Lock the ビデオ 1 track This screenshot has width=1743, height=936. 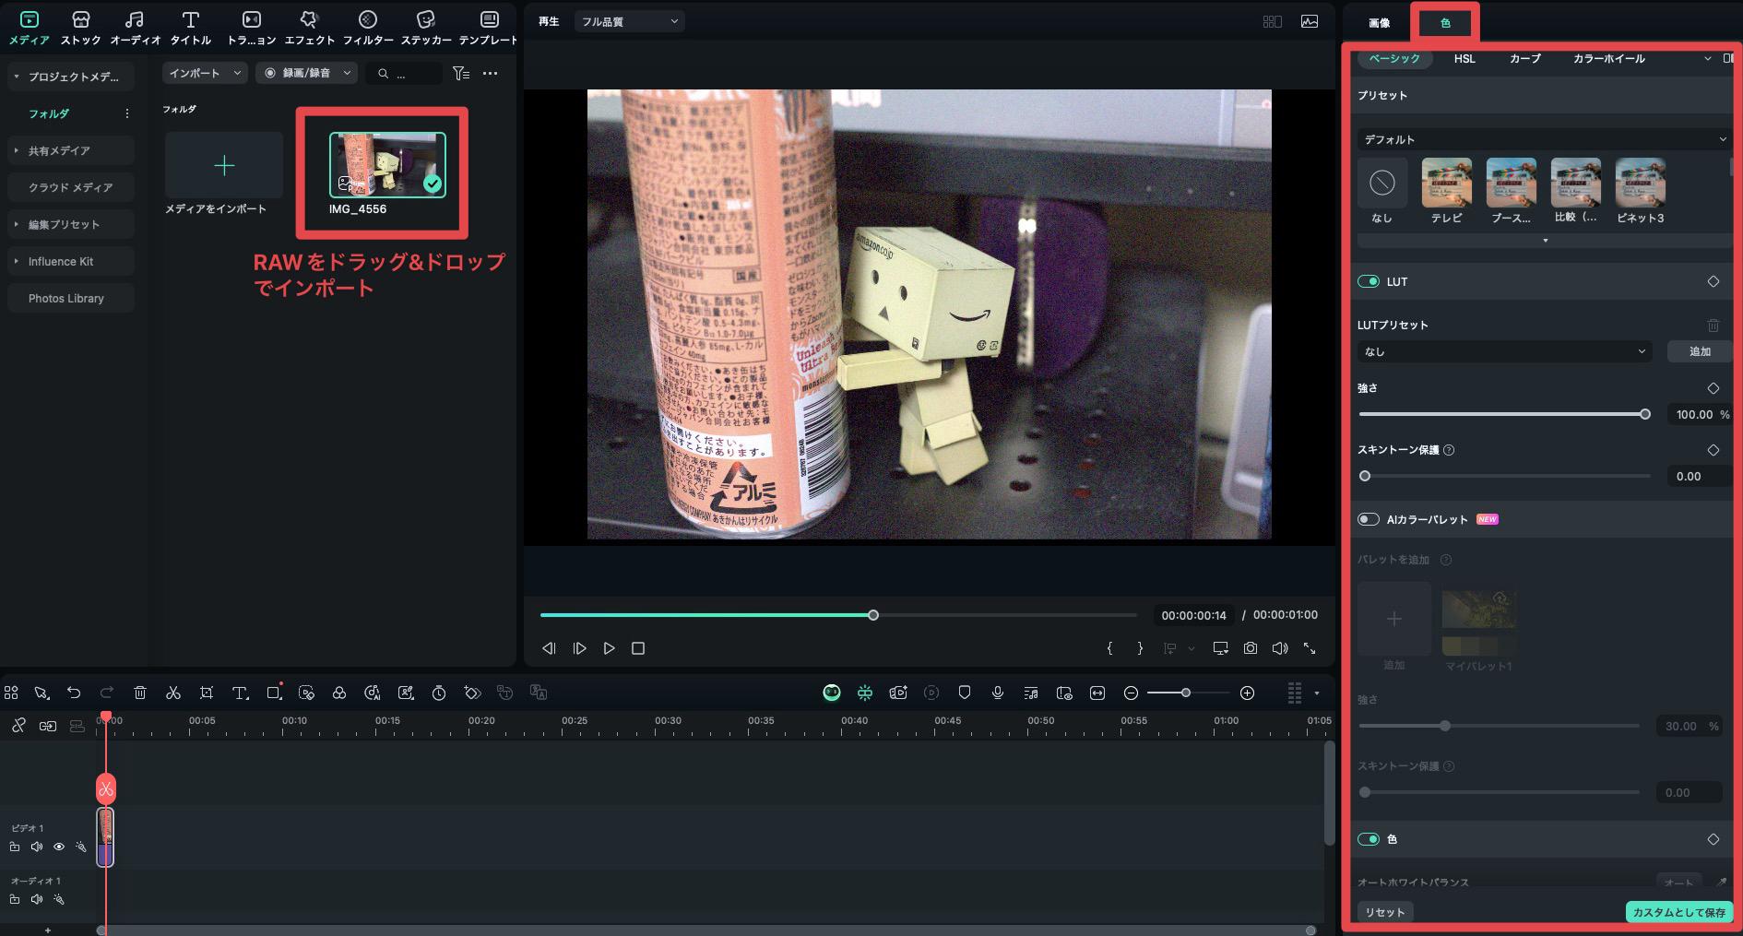tap(15, 847)
